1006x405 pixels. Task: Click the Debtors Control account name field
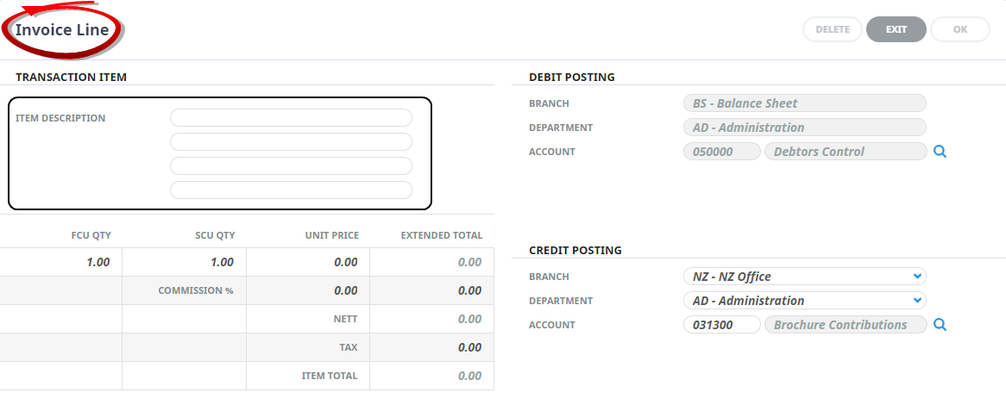[845, 152]
